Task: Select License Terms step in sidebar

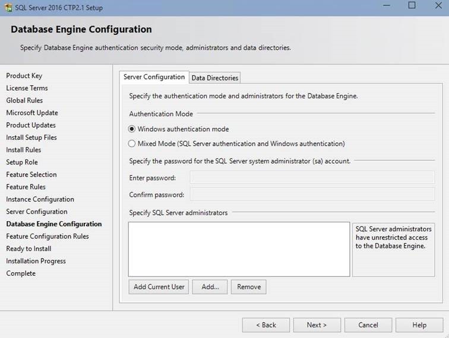Action: pyautogui.click(x=27, y=88)
